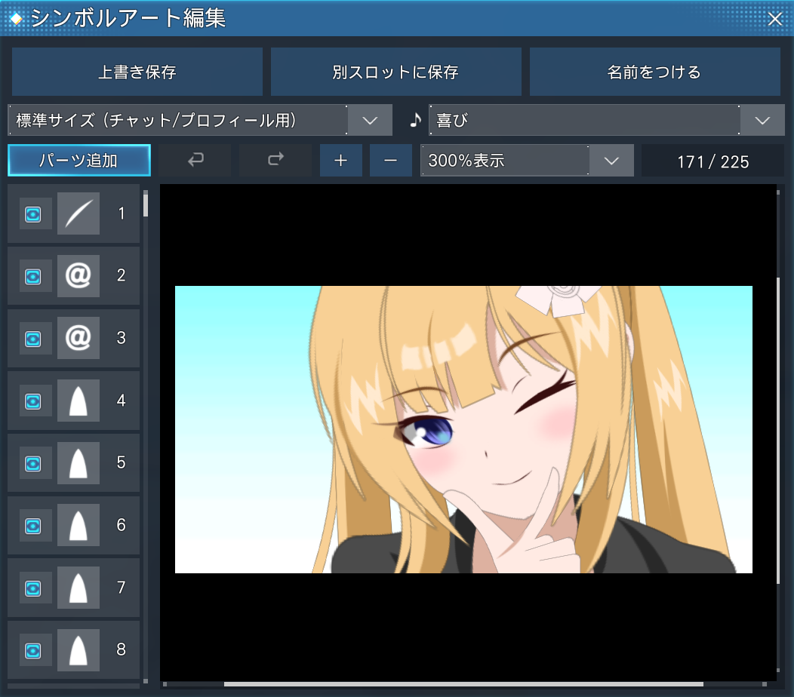This screenshot has width=794, height=697.
Task: Select the curved stroke symbol of layer 1
Action: click(78, 213)
